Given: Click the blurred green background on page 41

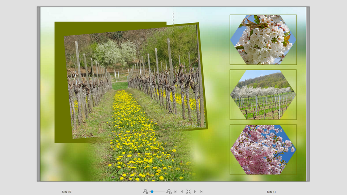Looking at the screenshot, I should [216, 154].
